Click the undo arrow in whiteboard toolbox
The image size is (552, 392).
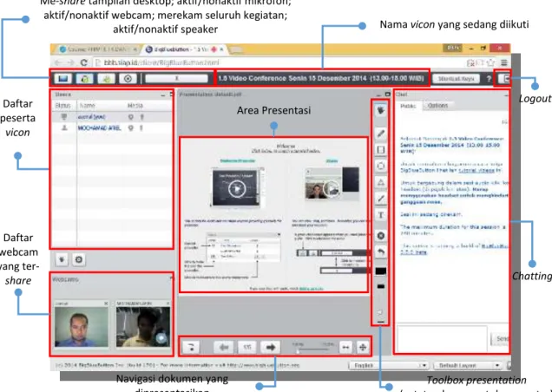[x=380, y=252]
